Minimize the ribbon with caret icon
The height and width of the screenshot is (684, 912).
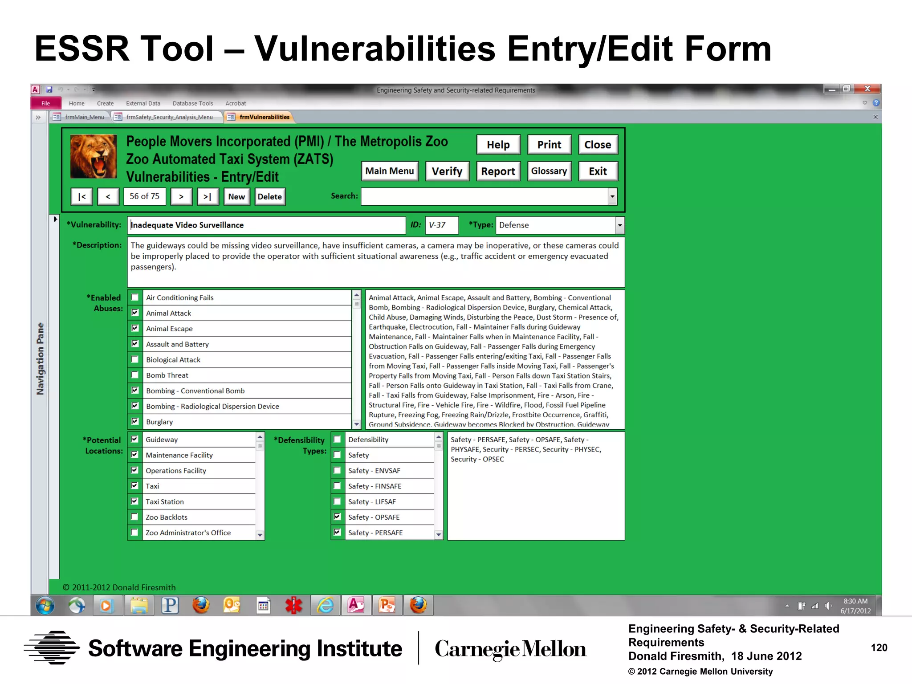[x=865, y=103]
